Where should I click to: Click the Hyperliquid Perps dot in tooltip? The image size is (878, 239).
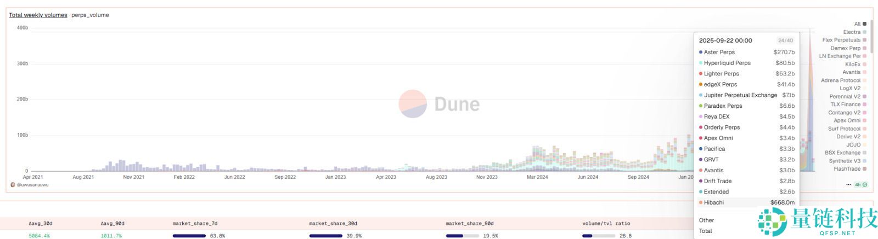(701, 63)
